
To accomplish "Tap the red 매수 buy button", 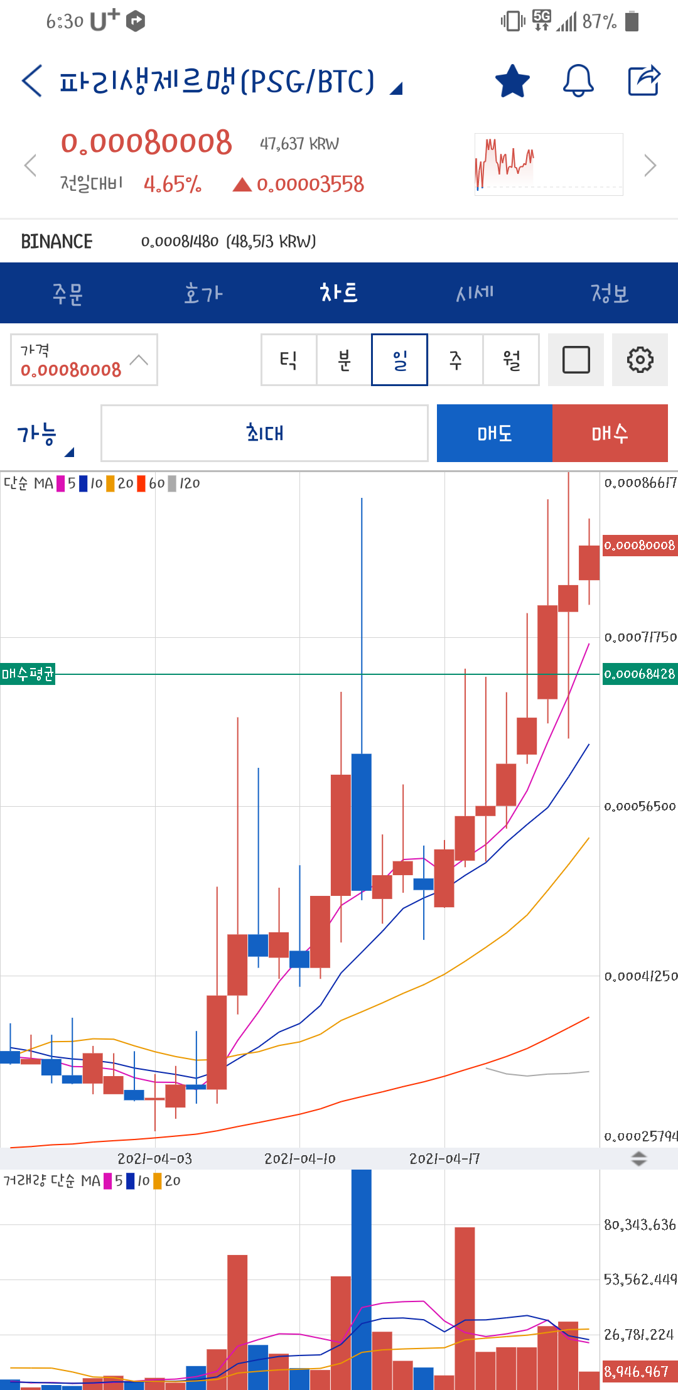I will (x=610, y=433).
